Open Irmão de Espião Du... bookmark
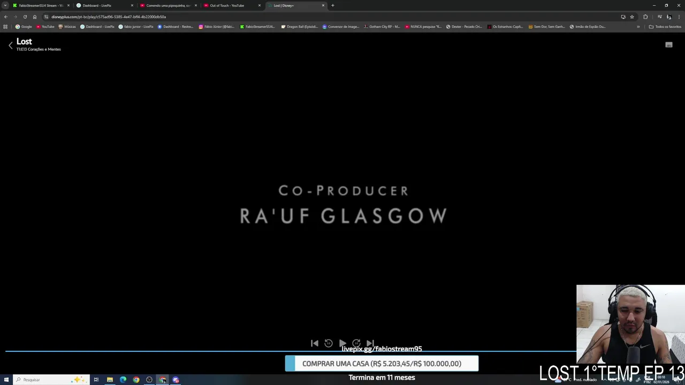The image size is (685, 385). (x=588, y=27)
